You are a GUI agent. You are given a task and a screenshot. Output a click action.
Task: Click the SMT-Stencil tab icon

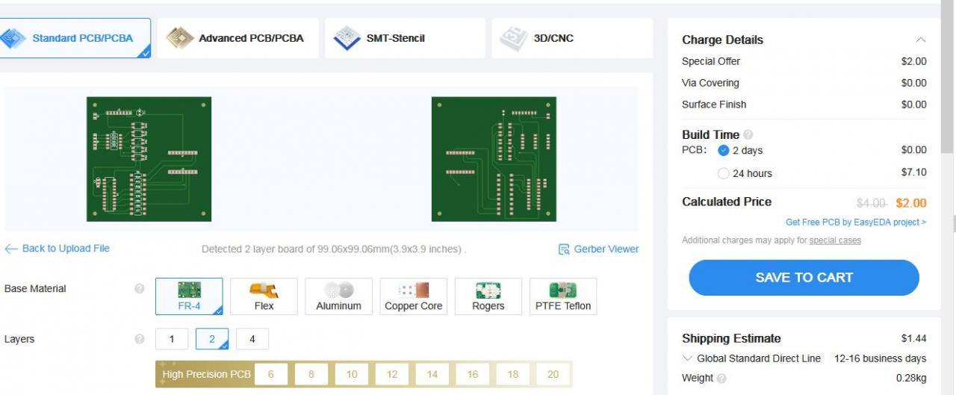(347, 38)
